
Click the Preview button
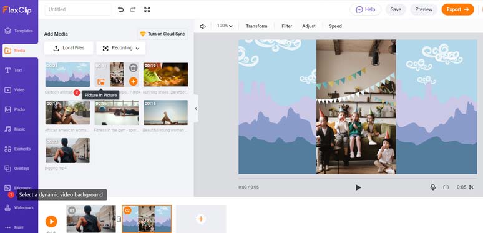[x=424, y=9]
